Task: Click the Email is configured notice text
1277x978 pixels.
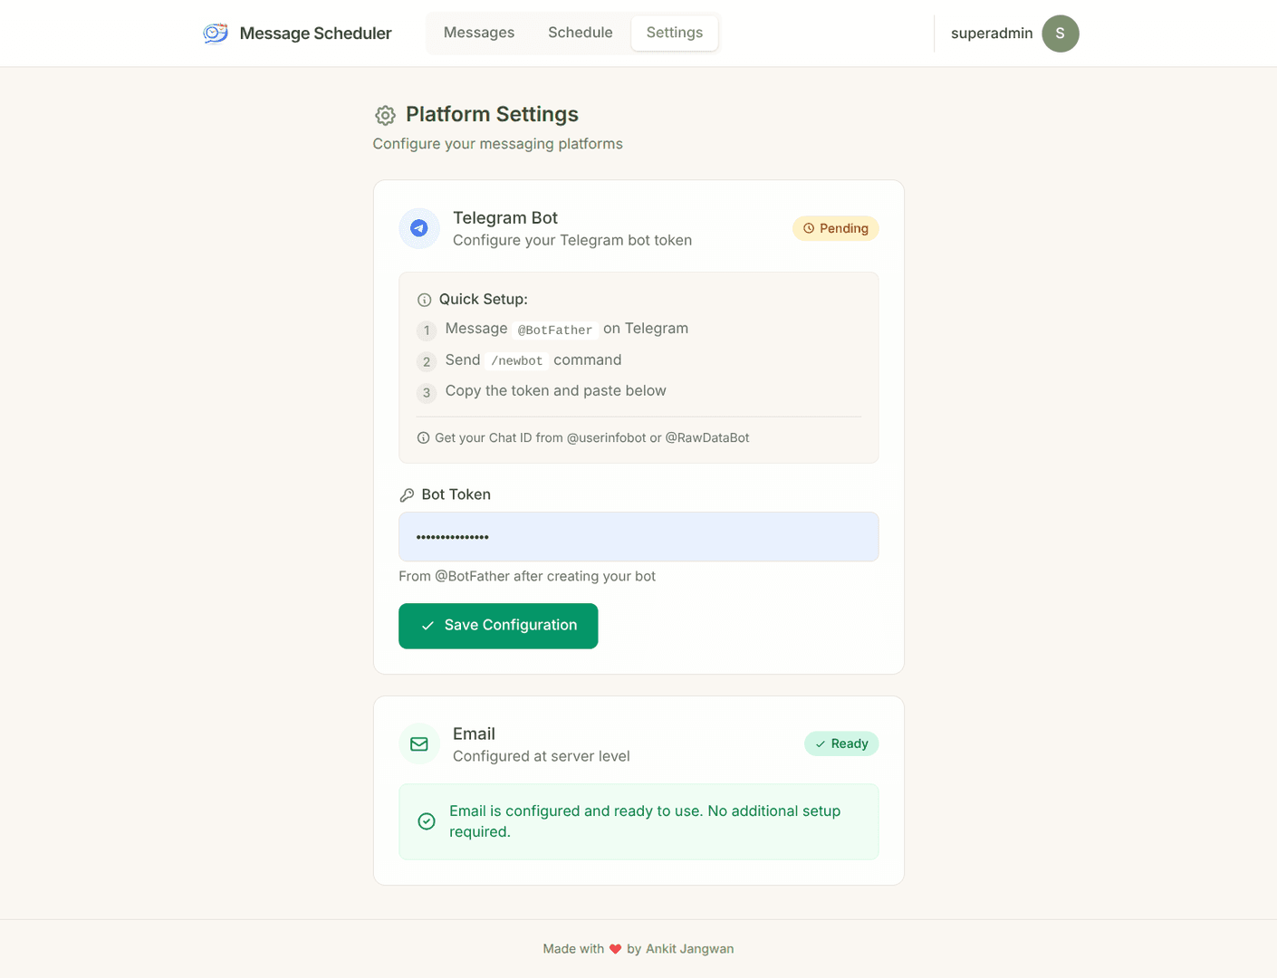Action: [645, 821]
